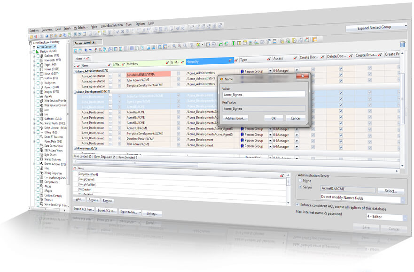The height and width of the screenshot is (272, 414).
Task: Click the Applets icon in the design tree
Action: (42, 97)
